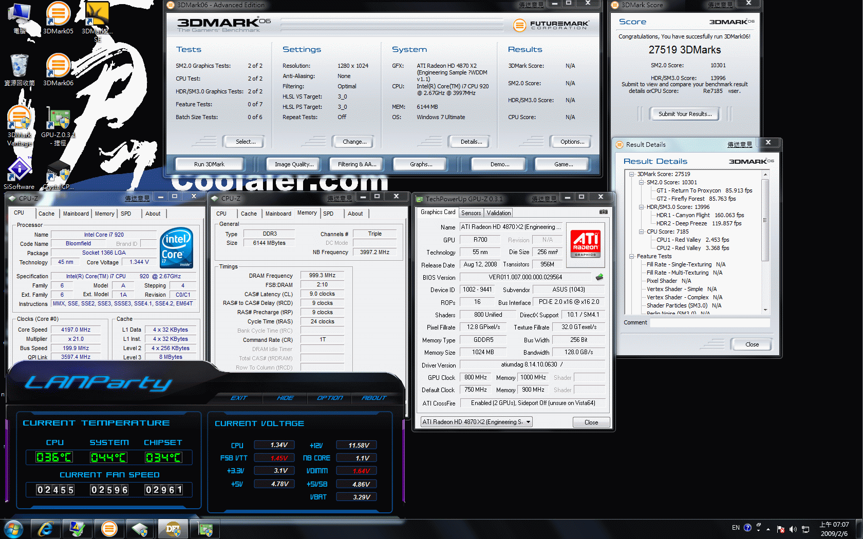863x539 pixels.
Task: Click the BIOS save chip icon in GPU-Z
Action: tap(599, 277)
